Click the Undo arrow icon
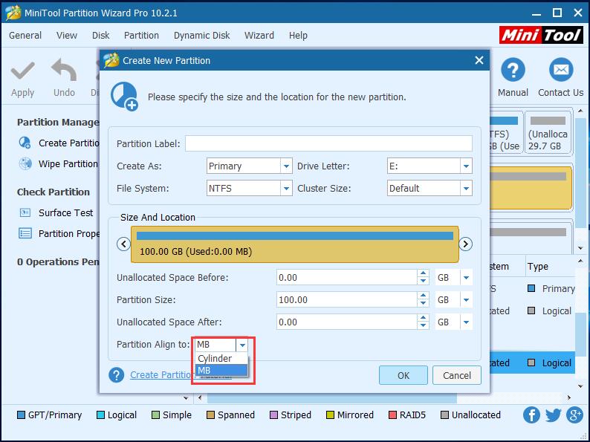This screenshot has width=590, height=442. 64,70
